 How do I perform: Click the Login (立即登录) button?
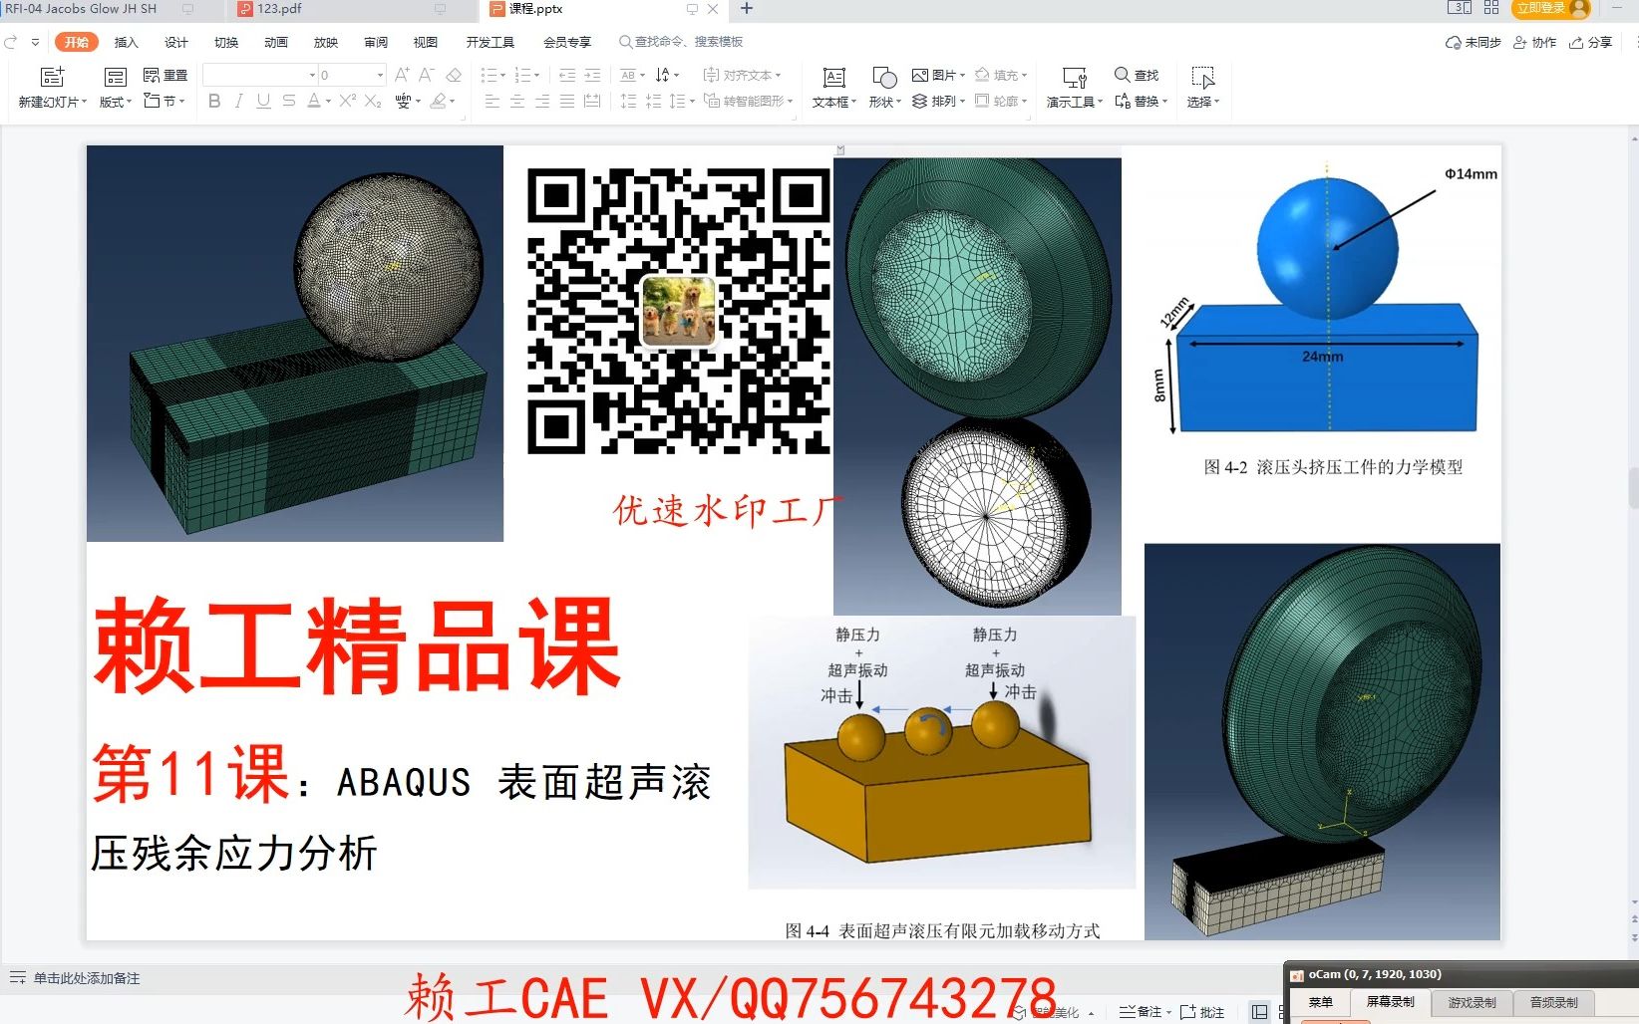click(x=1550, y=9)
